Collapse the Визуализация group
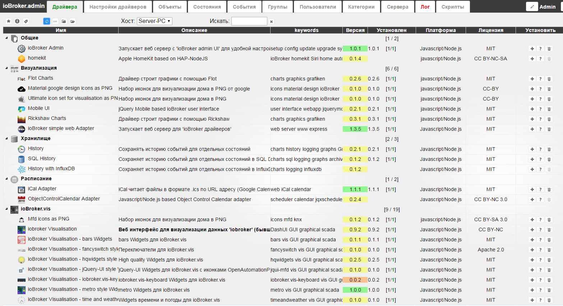563x306 pixels. coord(6,68)
